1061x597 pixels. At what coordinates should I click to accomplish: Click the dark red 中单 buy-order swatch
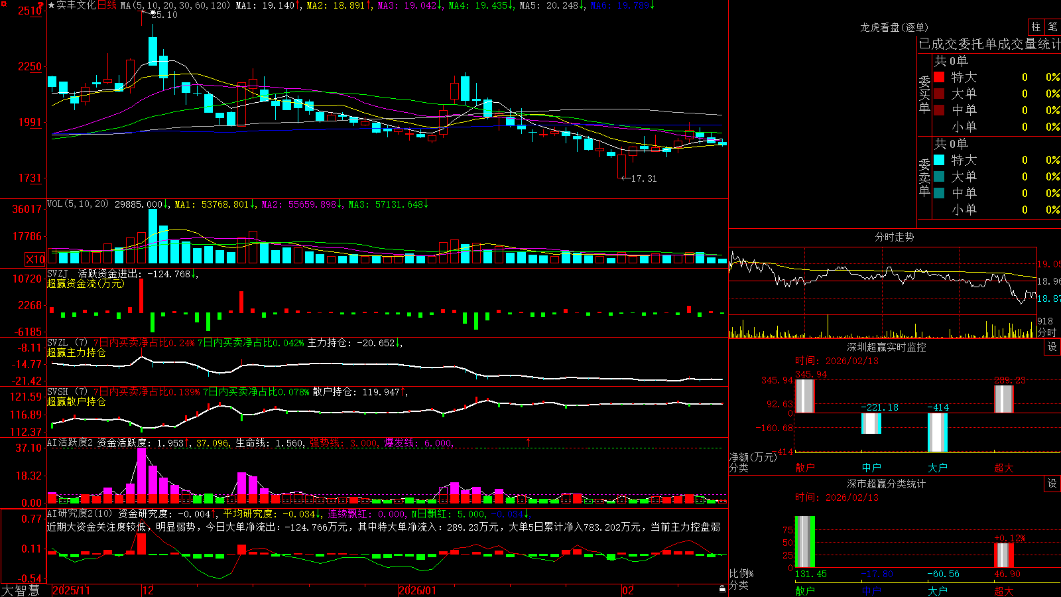[939, 110]
